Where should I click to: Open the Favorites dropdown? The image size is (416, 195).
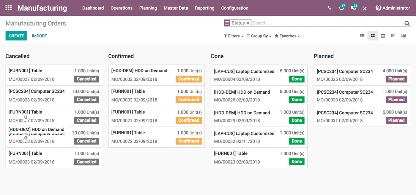(287, 36)
